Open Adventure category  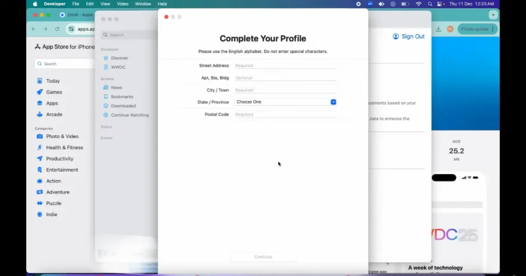[x=58, y=192]
